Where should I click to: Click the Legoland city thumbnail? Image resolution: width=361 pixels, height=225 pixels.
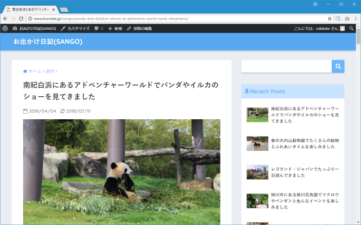click(x=257, y=172)
